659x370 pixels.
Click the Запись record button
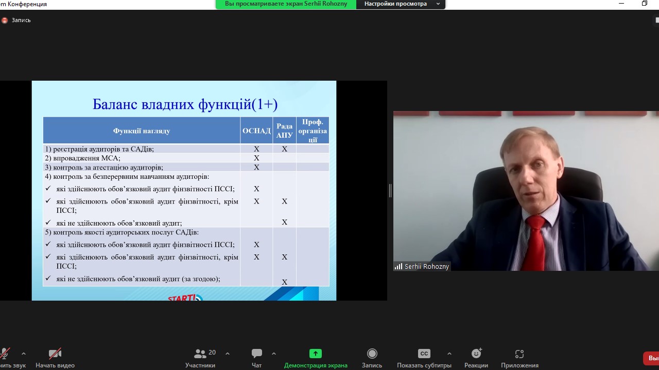click(x=372, y=358)
